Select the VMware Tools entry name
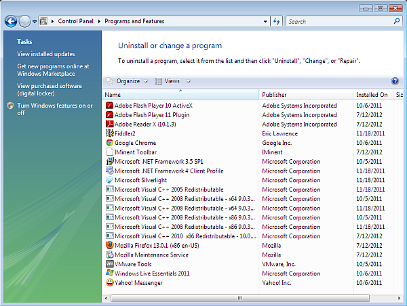This screenshot has height=306, width=407. [133, 264]
